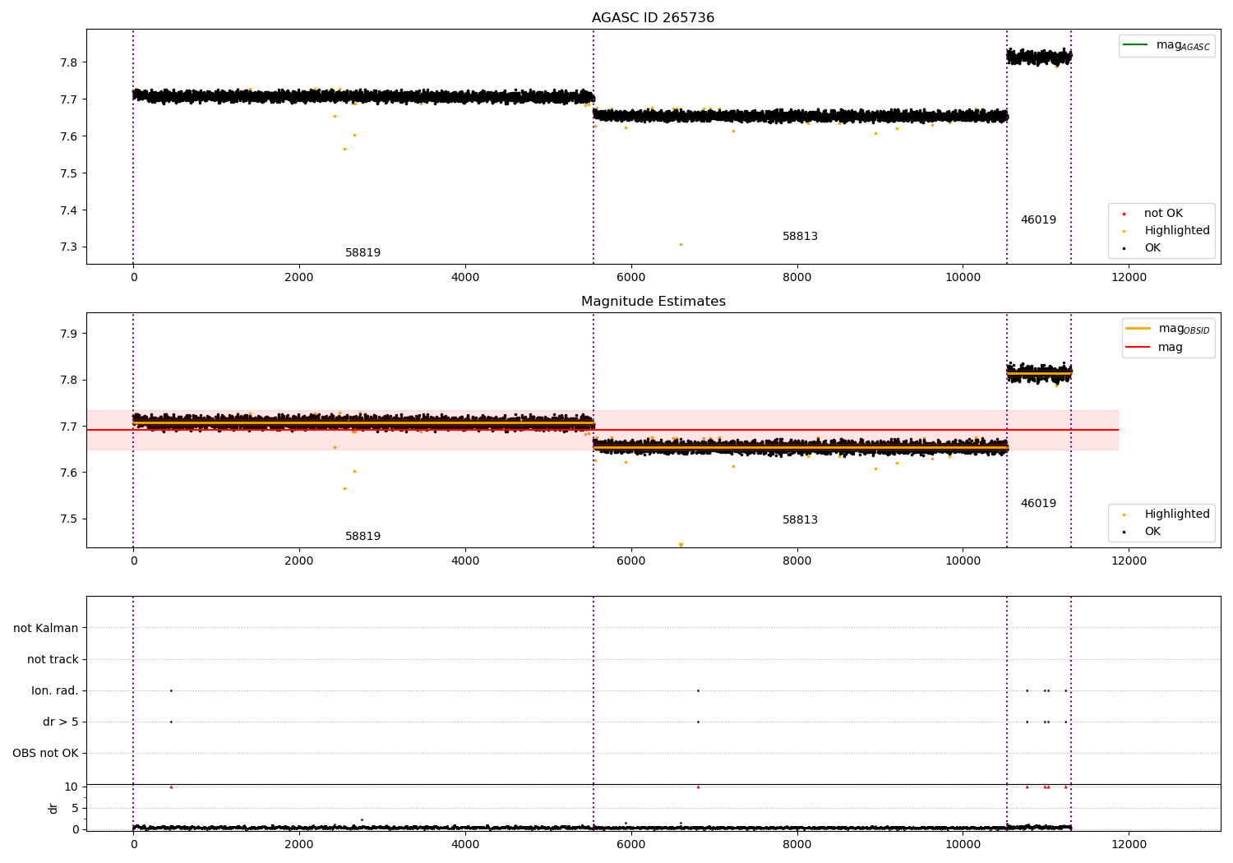Image resolution: width=1233 pixels, height=863 pixels.
Task: Select the mag AGASC green line legend entry
Action: [1166, 45]
